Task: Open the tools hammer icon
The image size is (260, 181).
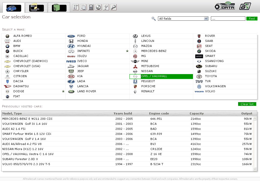Action: 76,7
